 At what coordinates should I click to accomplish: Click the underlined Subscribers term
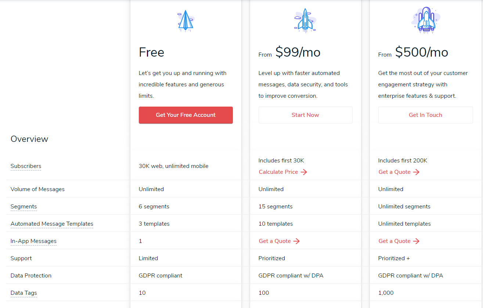[26, 166]
